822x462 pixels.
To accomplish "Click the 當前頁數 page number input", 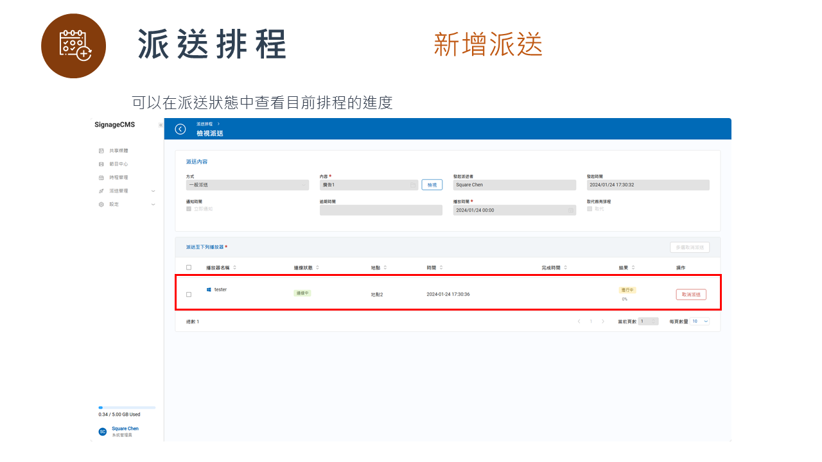I will click(x=649, y=321).
